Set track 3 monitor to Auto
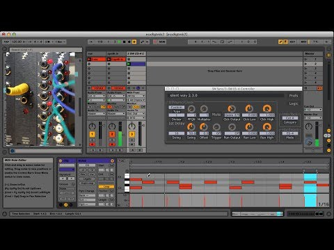 click(x=136, y=107)
